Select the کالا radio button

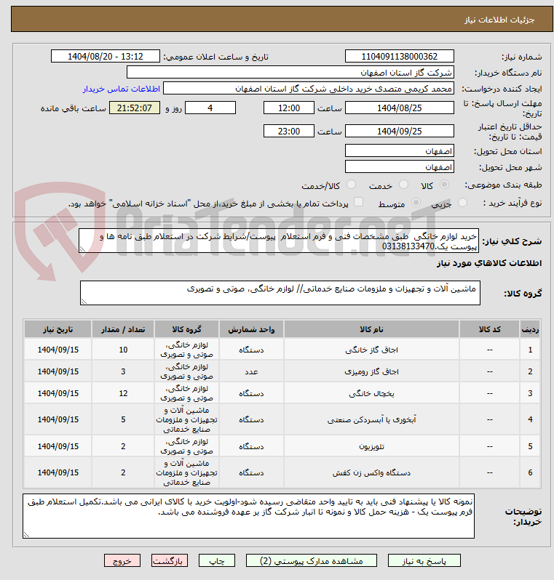[x=444, y=184]
